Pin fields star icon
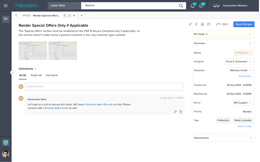Screen dimensions: 260x162 pyautogui.click(x=207, y=34)
